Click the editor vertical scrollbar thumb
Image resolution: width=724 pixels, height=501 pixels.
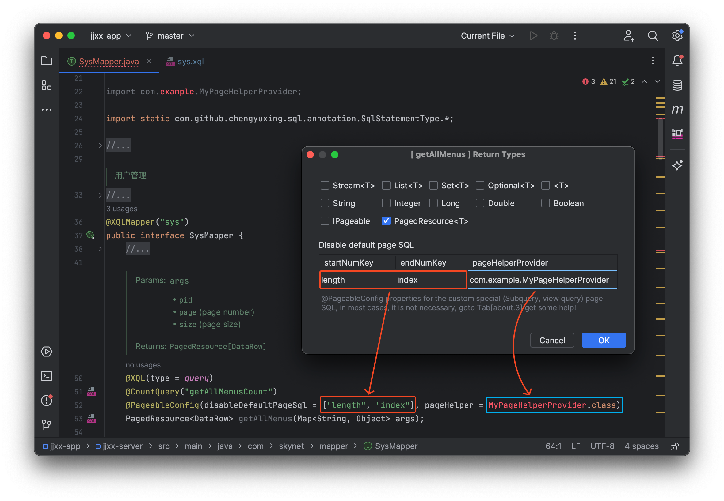click(660, 138)
